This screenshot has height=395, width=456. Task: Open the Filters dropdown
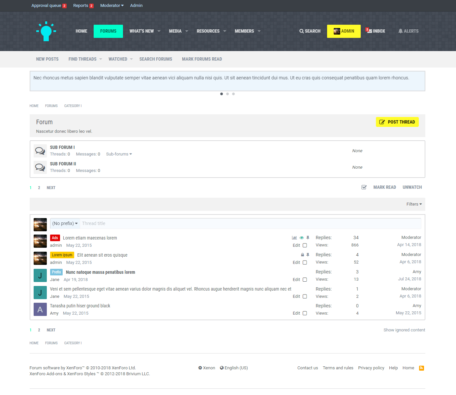(414, 204)
